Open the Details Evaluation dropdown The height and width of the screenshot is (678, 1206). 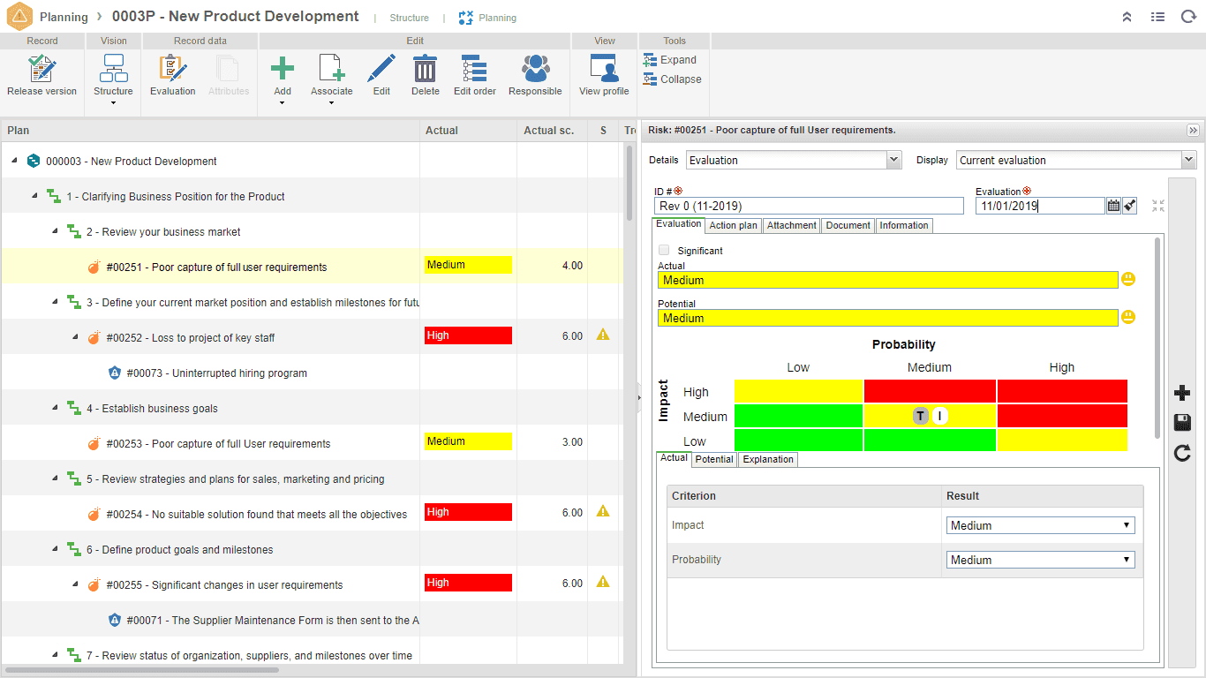coord(794,160)
